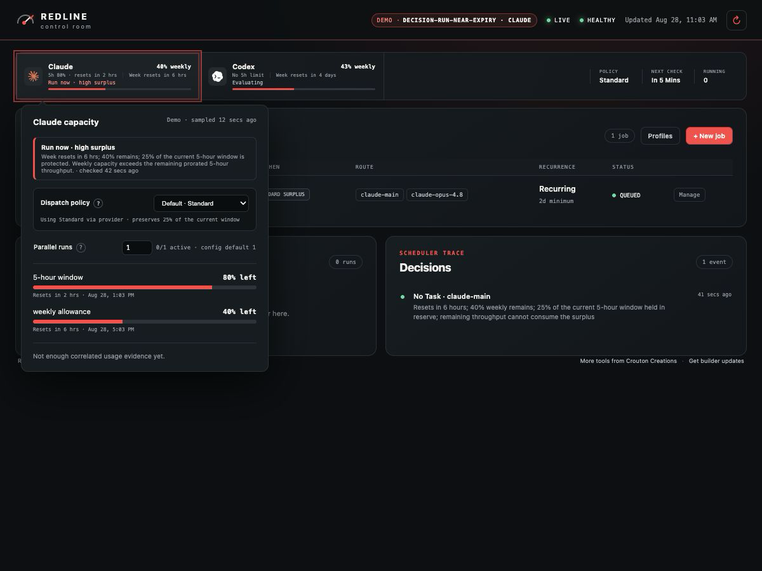Click the Parallel runs number input field

[137, 247]
